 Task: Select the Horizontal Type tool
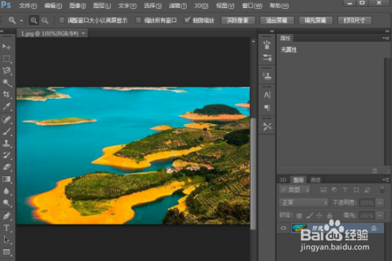[x=6, y=228]
